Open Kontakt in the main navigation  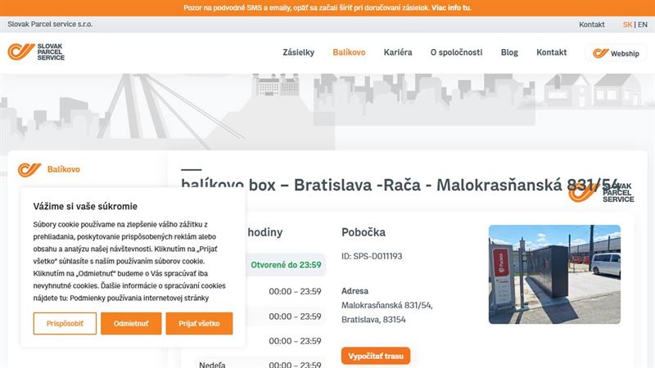click(551, 52)
